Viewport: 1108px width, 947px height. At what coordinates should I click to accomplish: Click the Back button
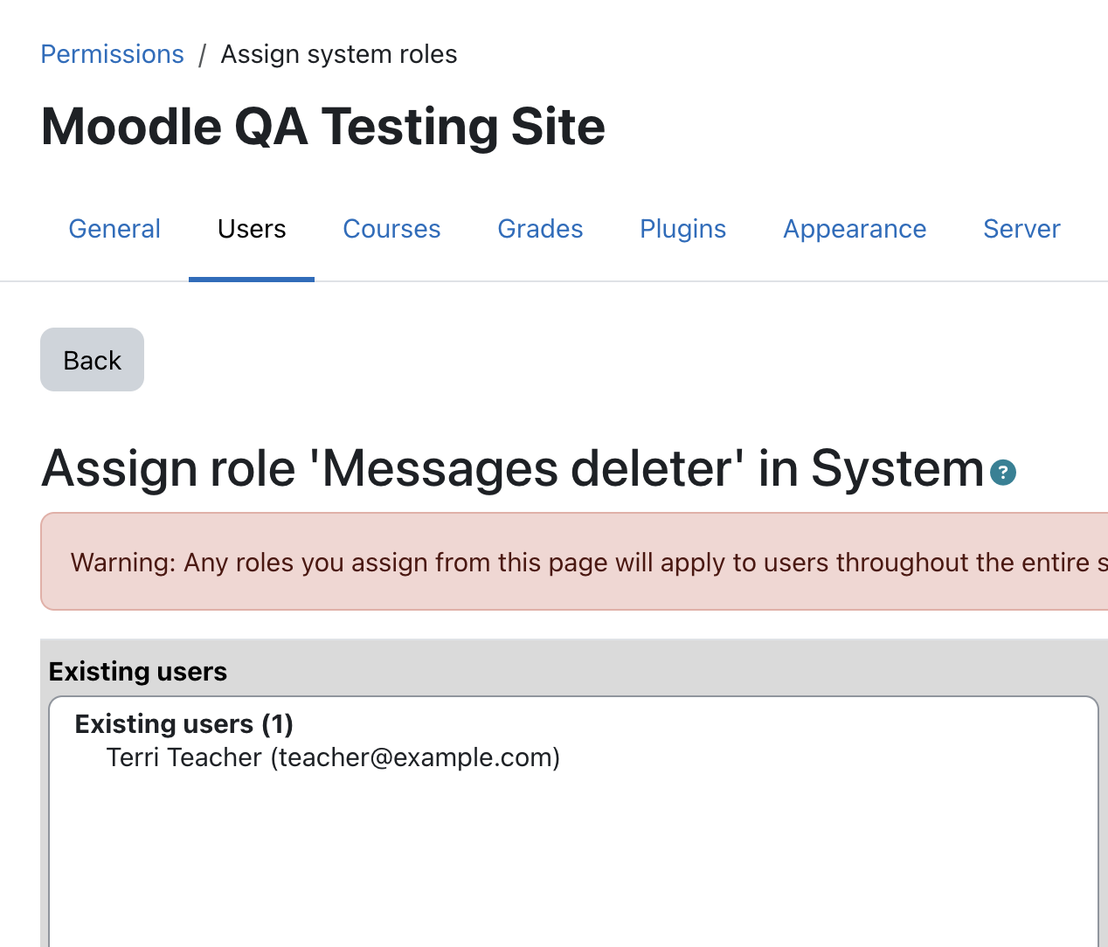coord(93,360)
